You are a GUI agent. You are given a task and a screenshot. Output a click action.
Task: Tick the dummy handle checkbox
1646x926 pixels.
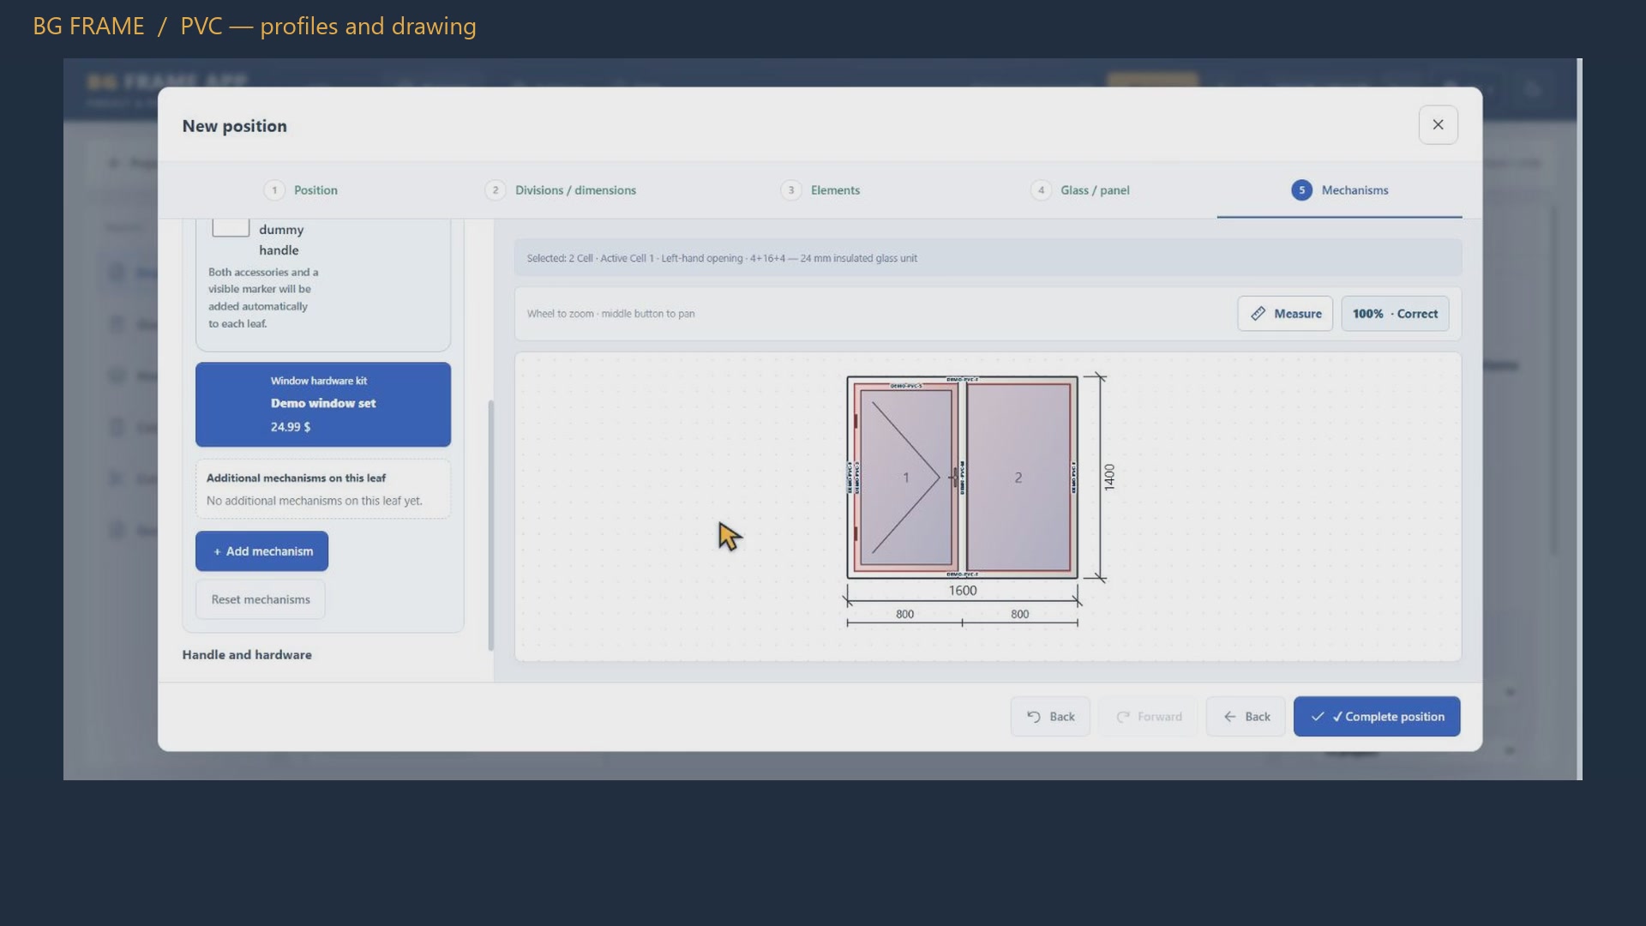tap(231, 227)
